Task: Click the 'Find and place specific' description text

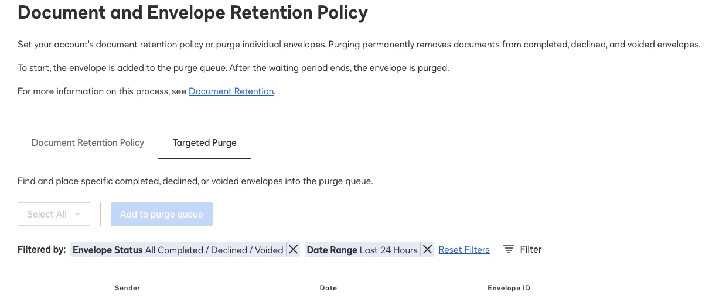Action: point(195,181)
